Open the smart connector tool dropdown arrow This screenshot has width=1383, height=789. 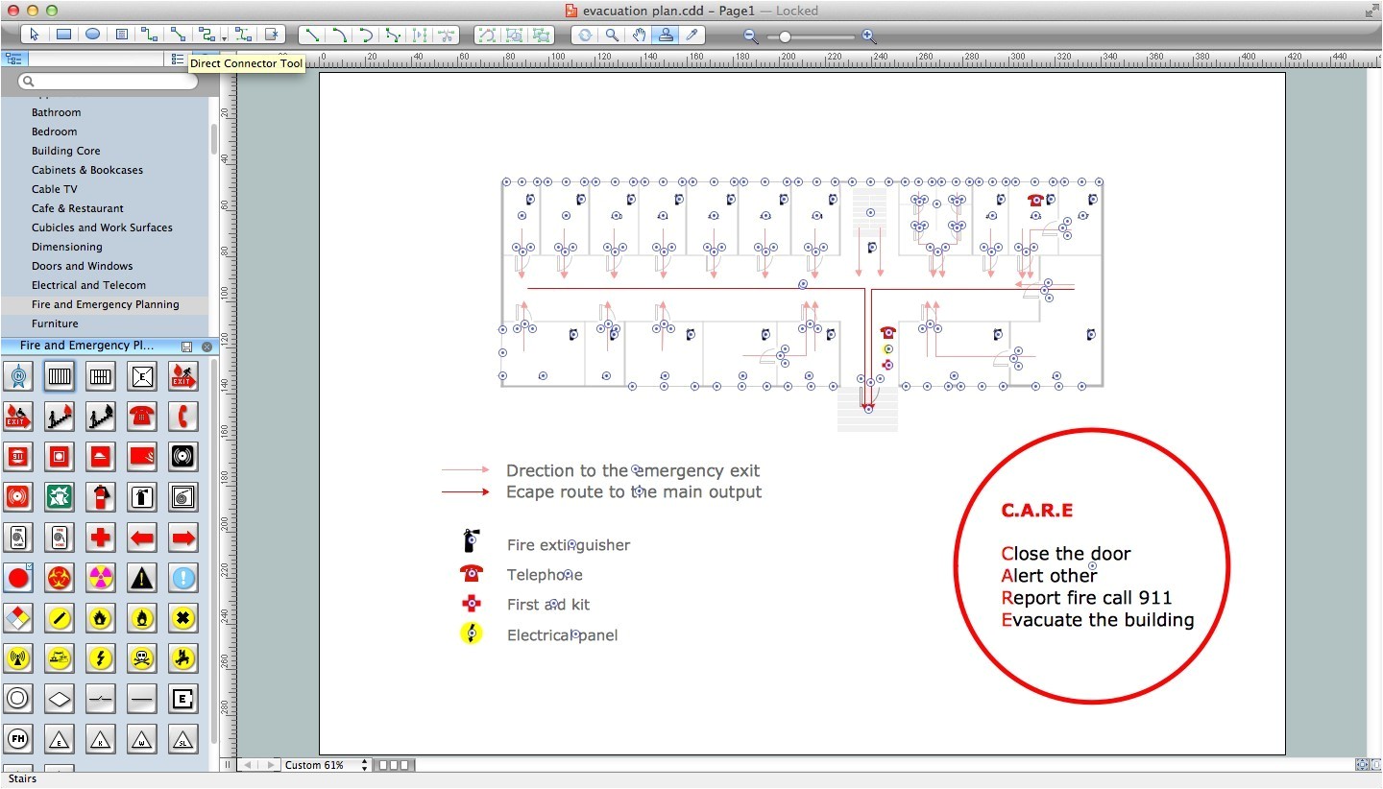224,37
